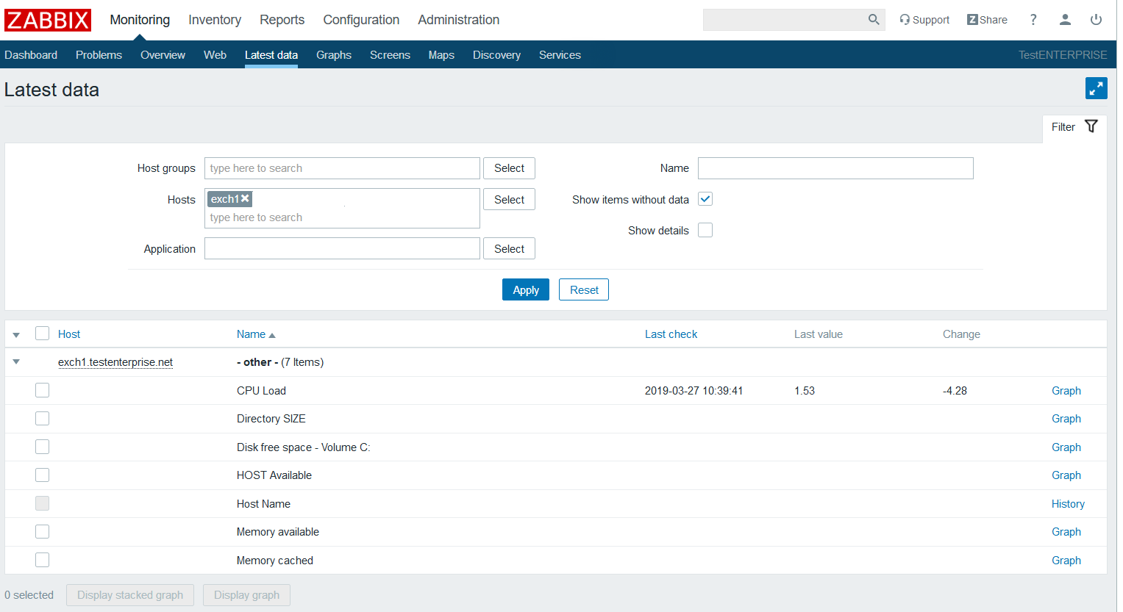Check the Memory cached item checkbox
The image size is (1123, 612).
(43, 560)
